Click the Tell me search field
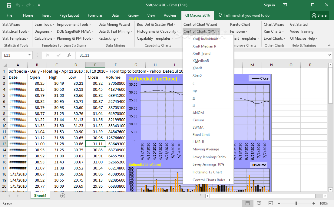 (246, 15)
